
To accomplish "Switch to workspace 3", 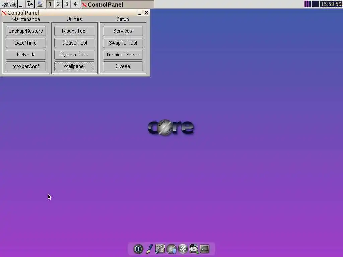I will tap(67, 4).
